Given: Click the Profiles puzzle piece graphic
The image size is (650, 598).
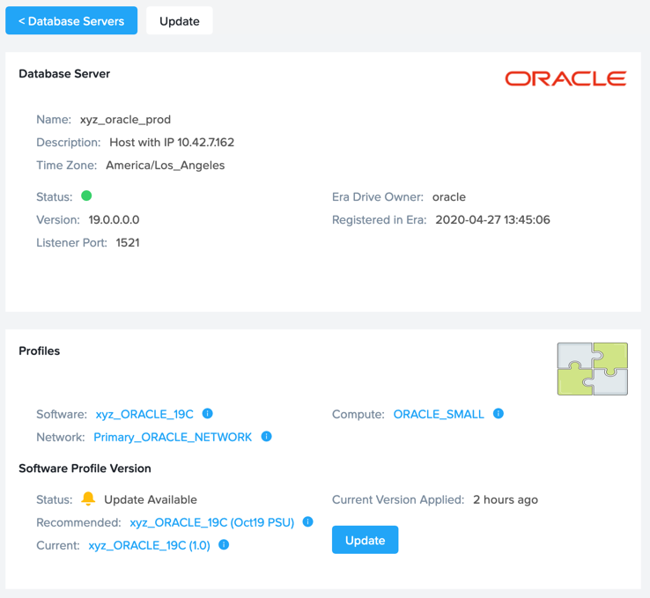Looking at the screenshot, I should click(x=593, y=368).
